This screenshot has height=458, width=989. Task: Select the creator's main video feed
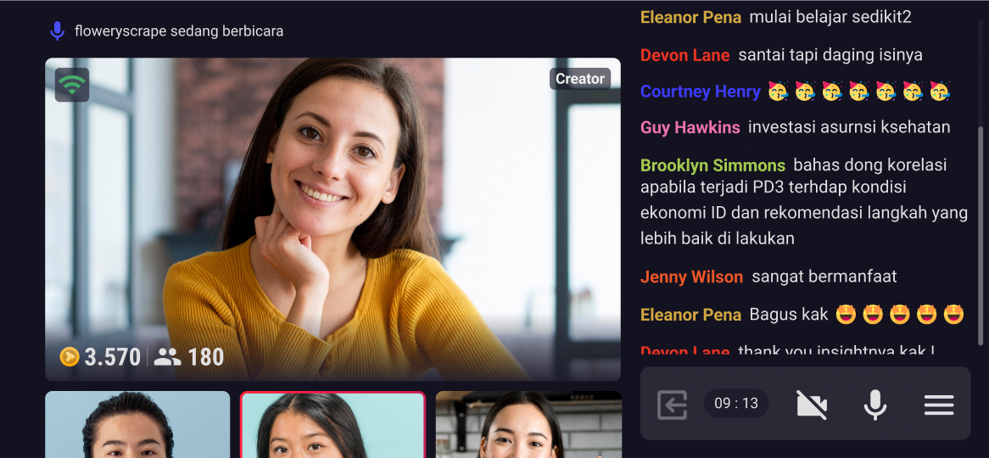pyautogui.click(x=332, y=220)
